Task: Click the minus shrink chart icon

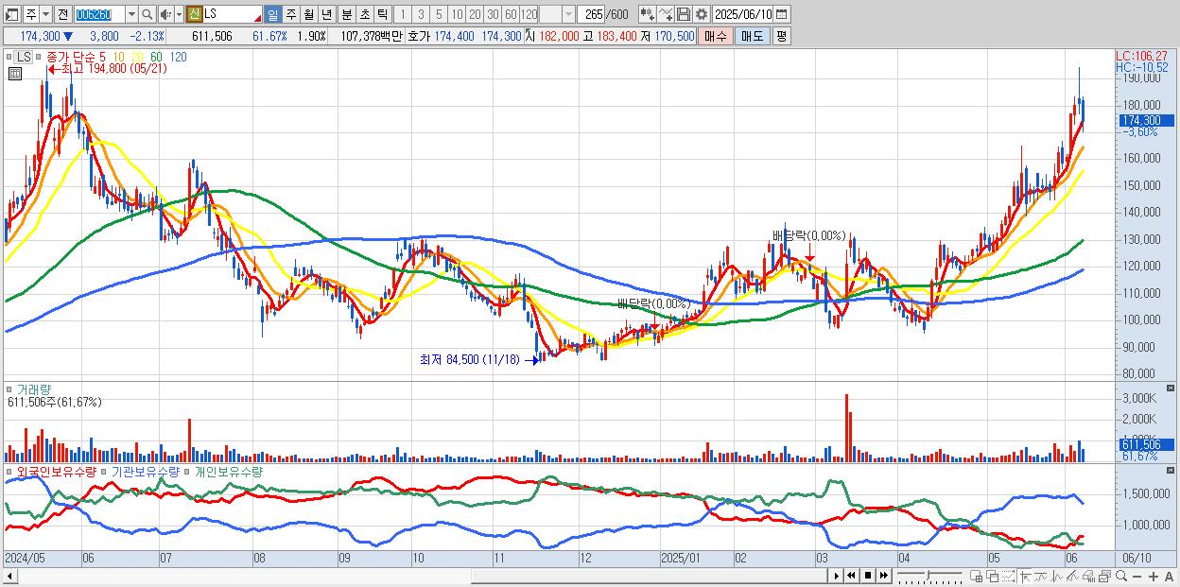Action: click(1137, 577)
